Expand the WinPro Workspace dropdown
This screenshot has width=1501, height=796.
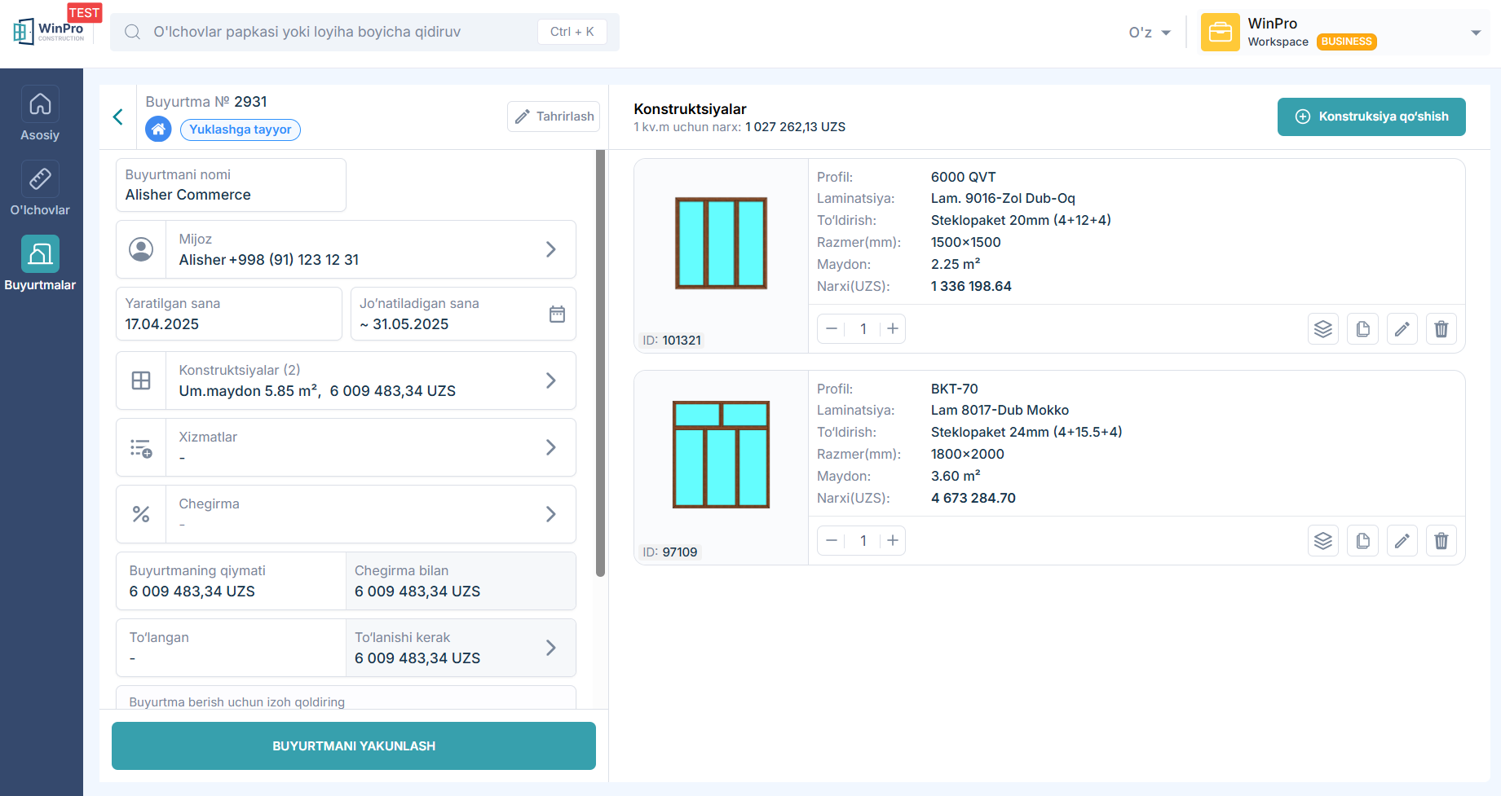1475,33
